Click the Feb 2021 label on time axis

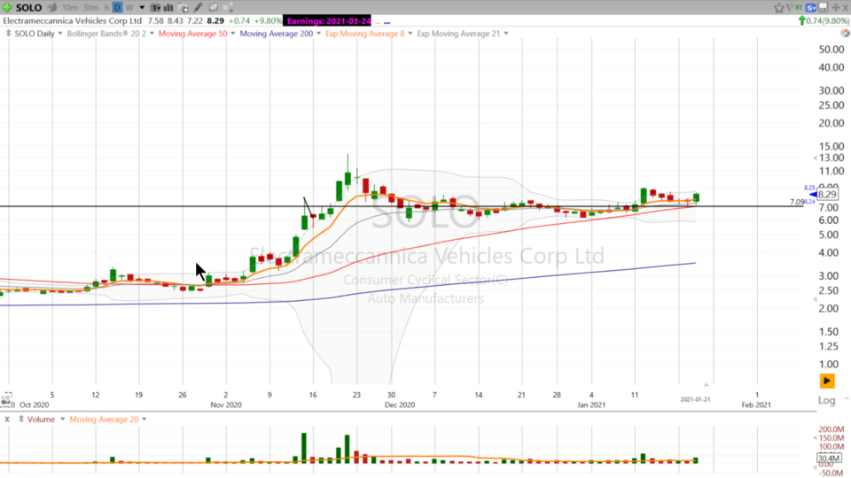[x=756, y=405]
